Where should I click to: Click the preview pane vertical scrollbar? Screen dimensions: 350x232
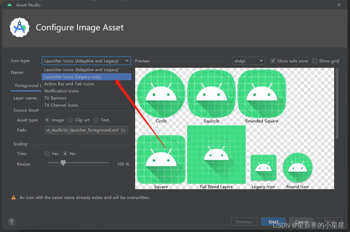pos(337,103)
